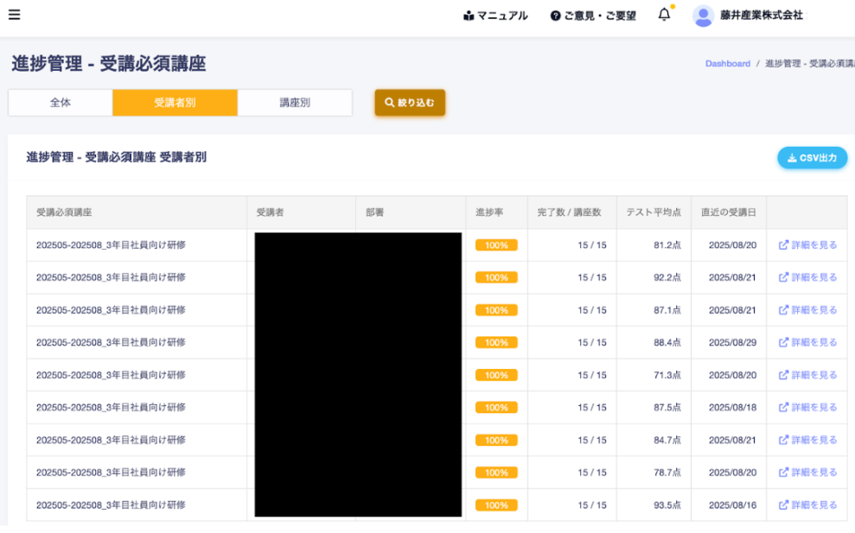Select the 受講者別 filter option
Image resolution: width=855 pixels, height=533 pixels.
[x=174, y=102]
